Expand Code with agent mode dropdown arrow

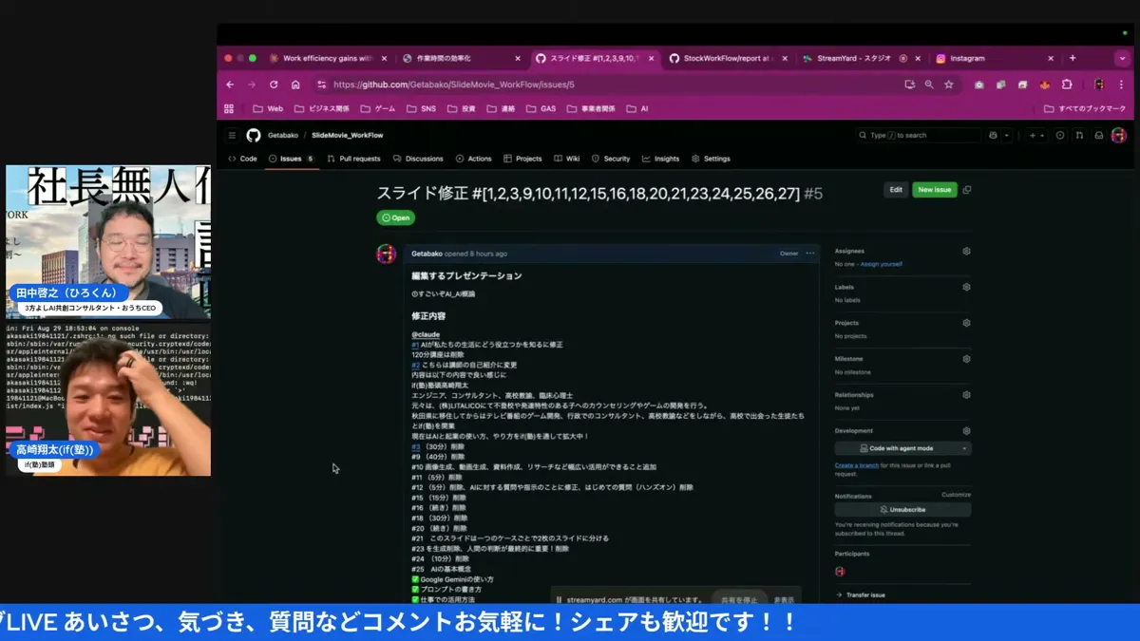pyautogui.click(x=964, y=448)
